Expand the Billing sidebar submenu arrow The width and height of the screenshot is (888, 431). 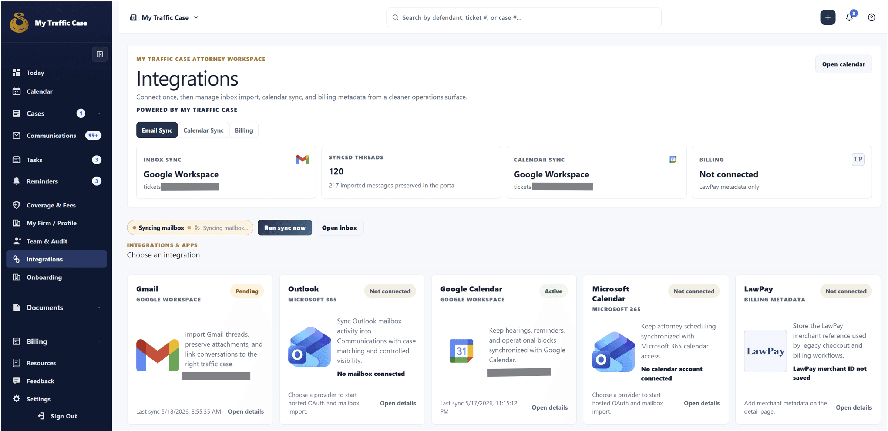click(x=99, y=341)
